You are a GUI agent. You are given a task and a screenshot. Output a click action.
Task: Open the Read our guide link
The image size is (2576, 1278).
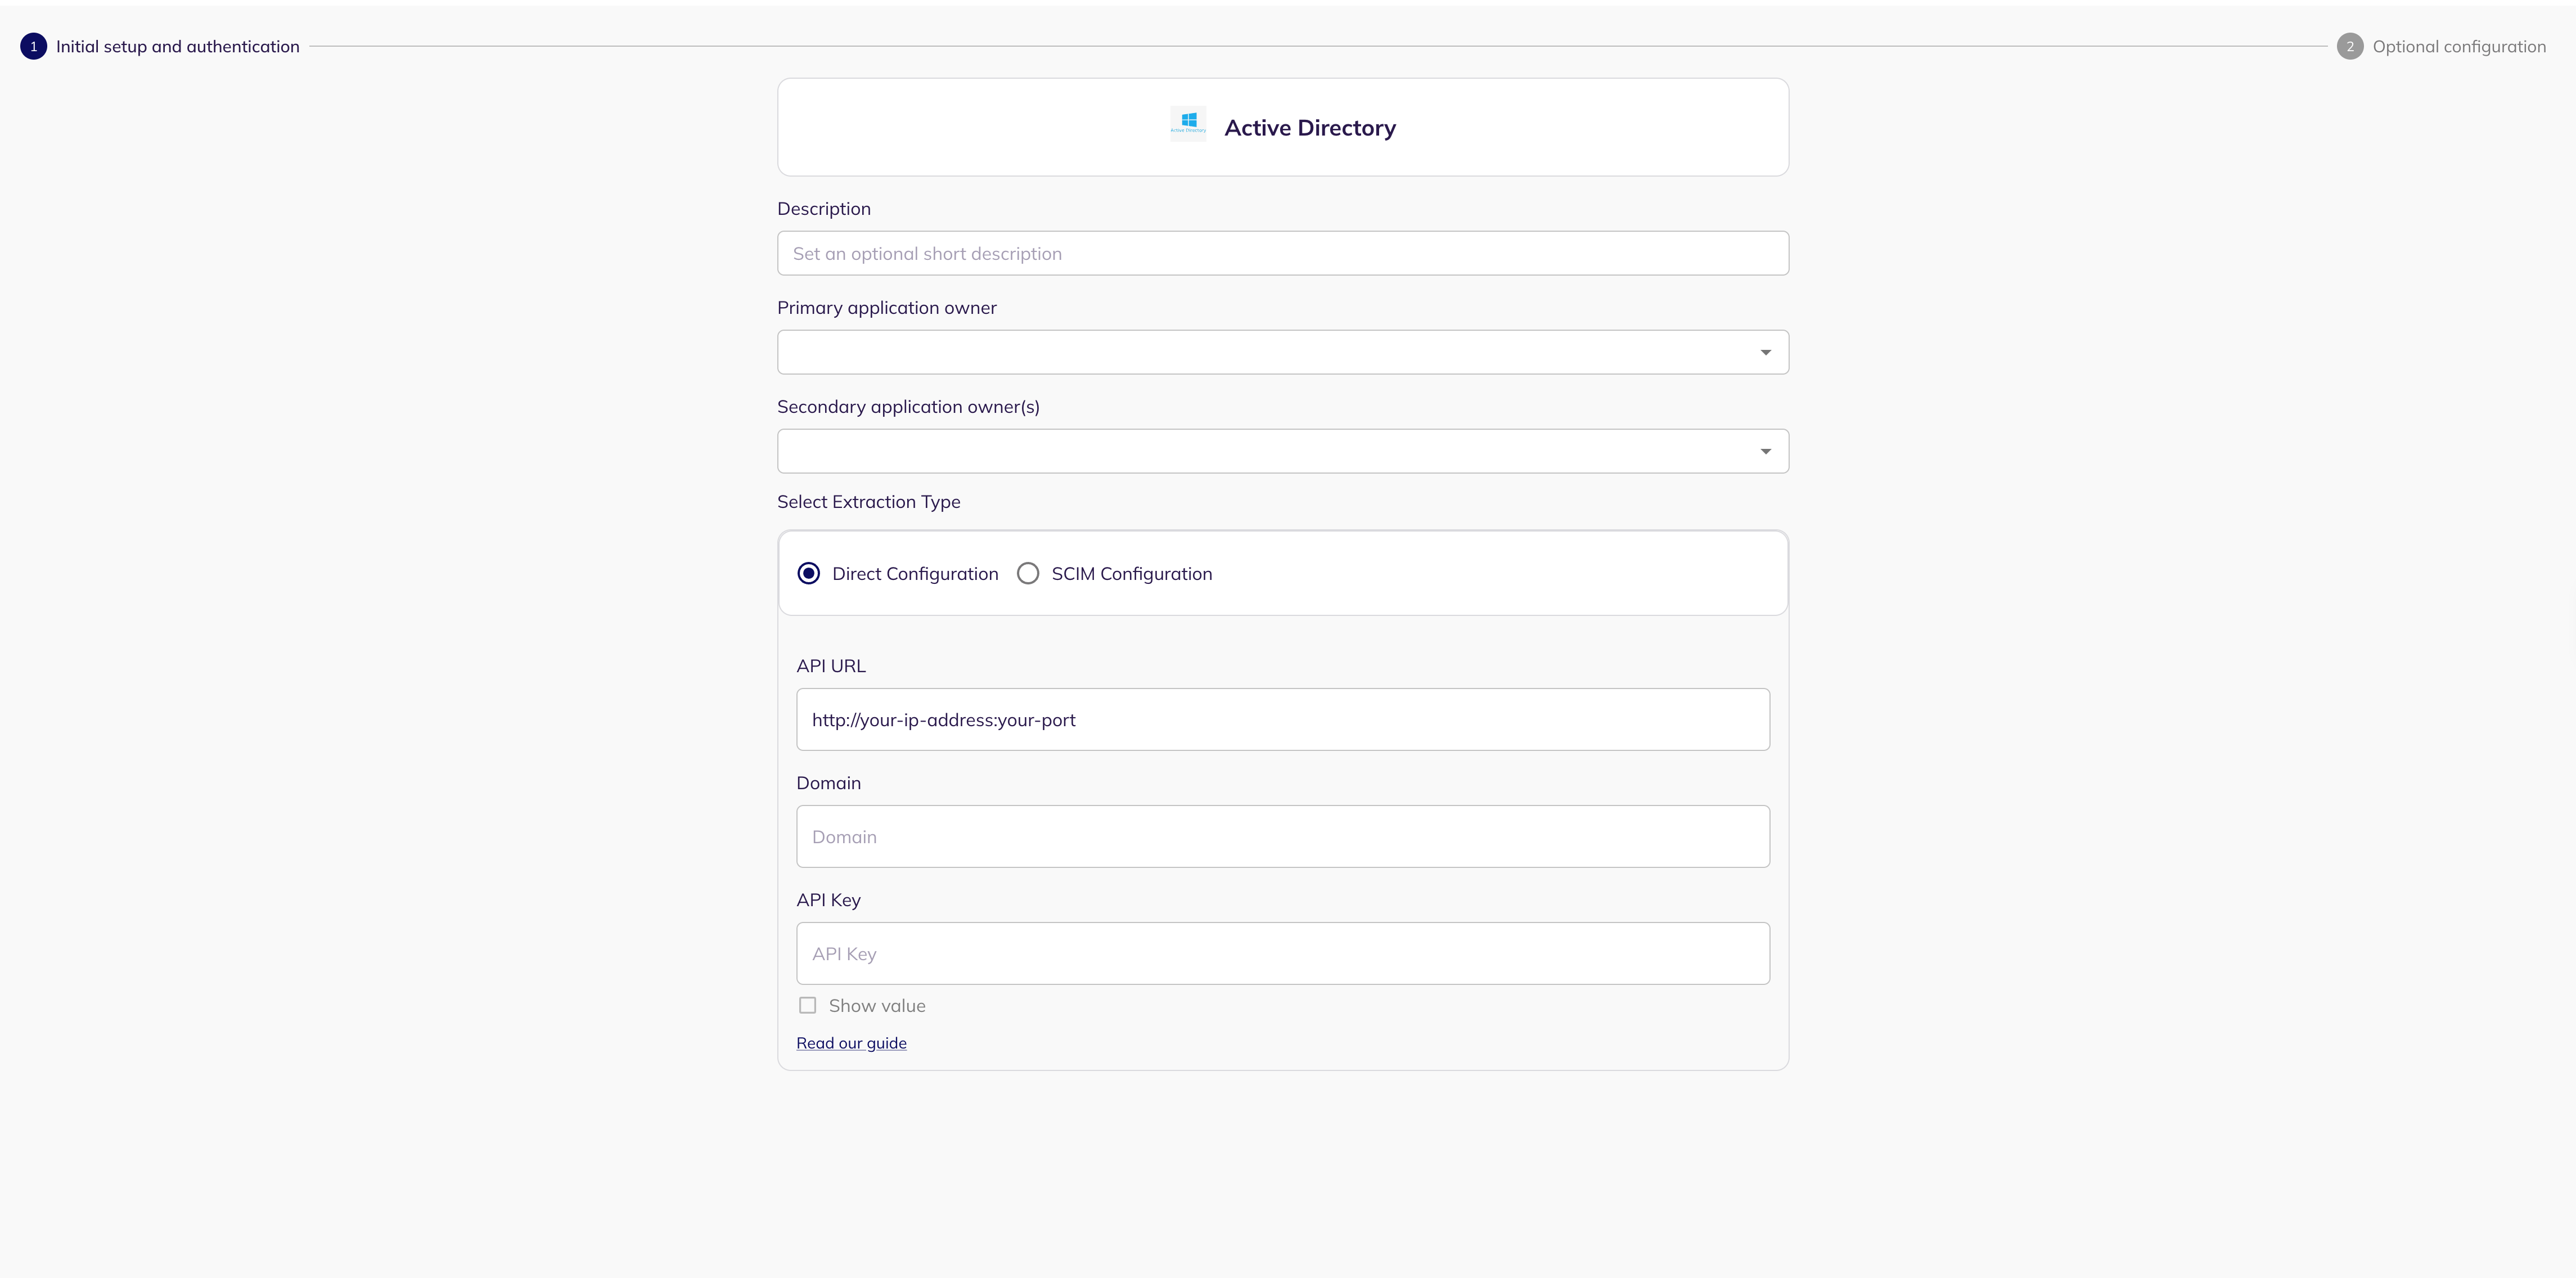[x=851, y=1043]
